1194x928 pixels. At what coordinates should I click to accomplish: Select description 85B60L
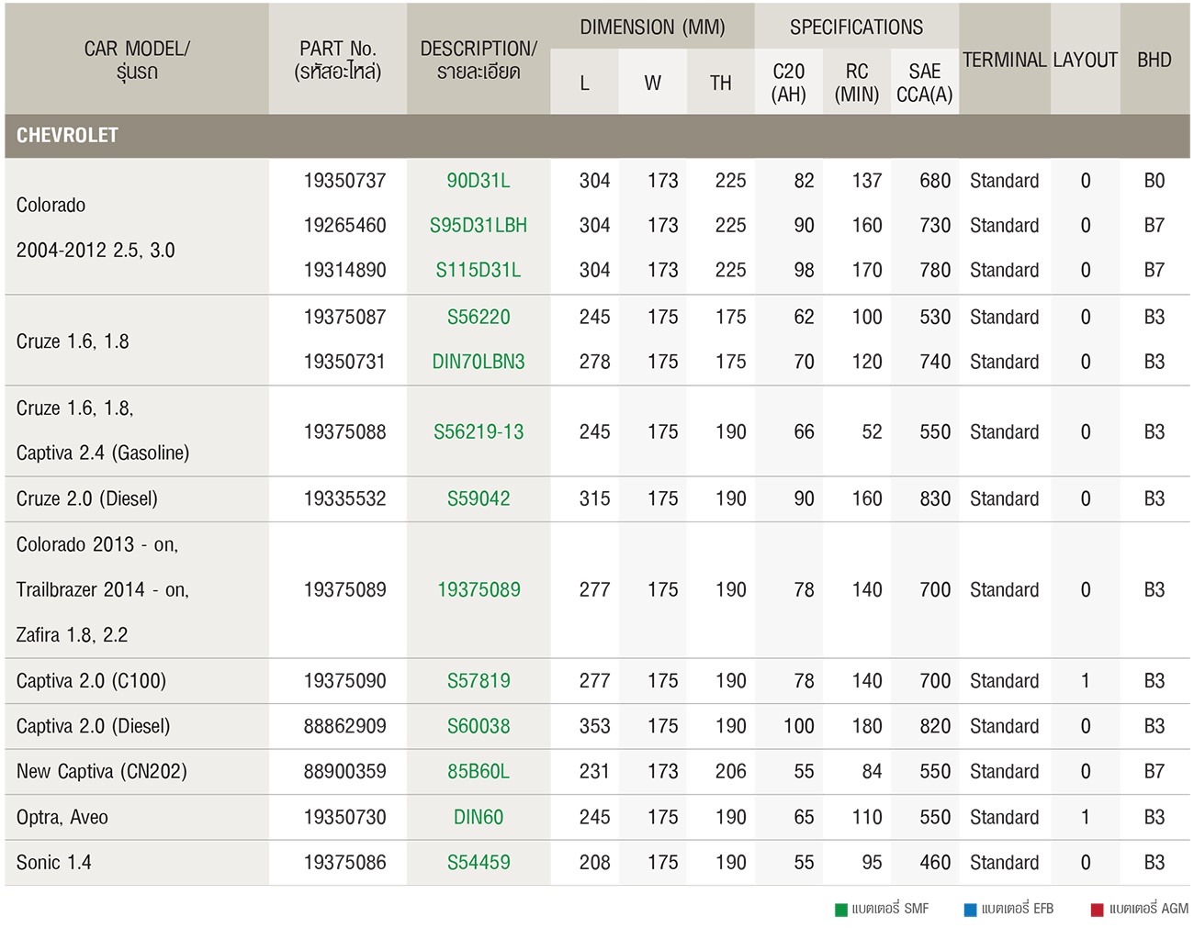[479, 772]
